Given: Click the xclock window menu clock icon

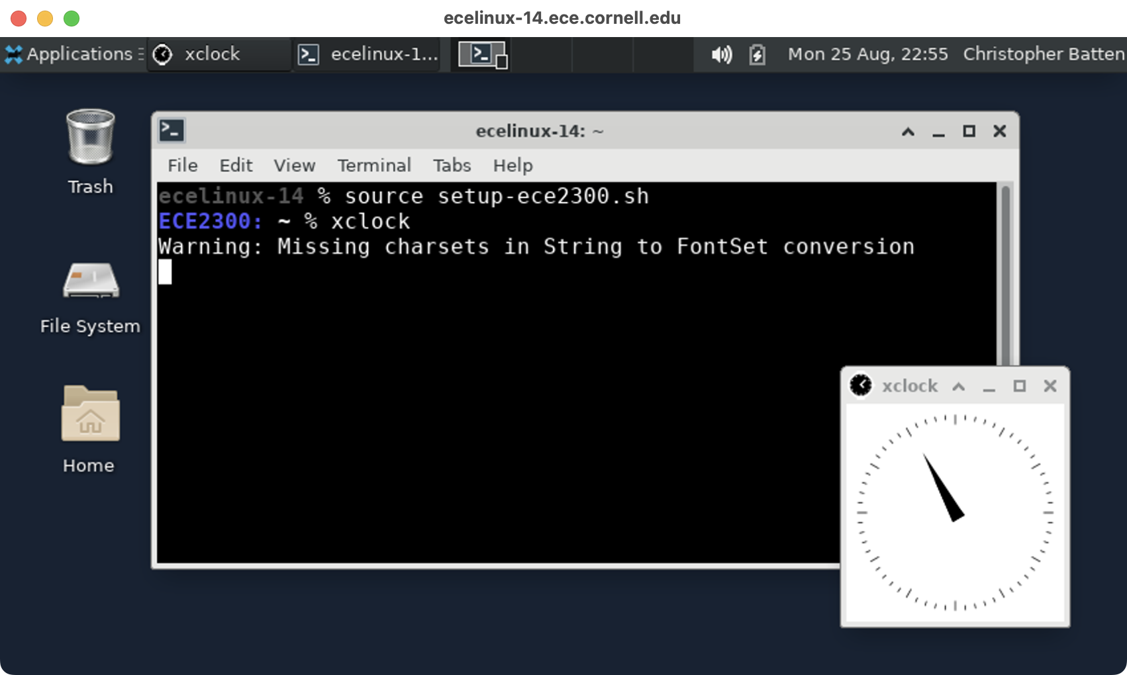Looking at the screenshot, I should pyautogui.click(x=861, y=385).
